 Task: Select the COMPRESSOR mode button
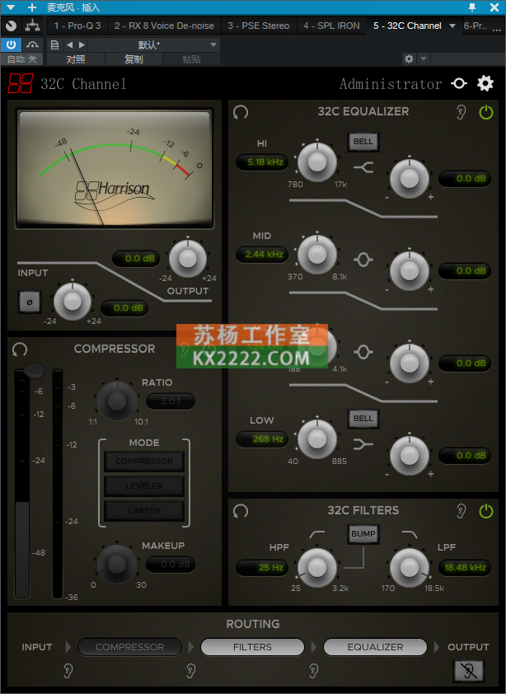tap(144, 462)
